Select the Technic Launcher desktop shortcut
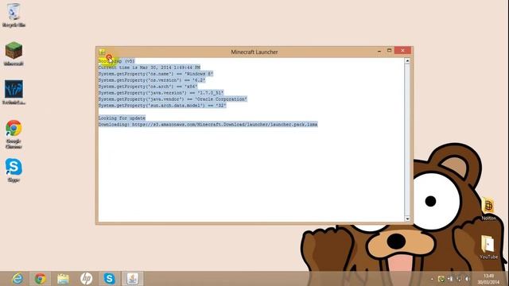 (14, 92)
